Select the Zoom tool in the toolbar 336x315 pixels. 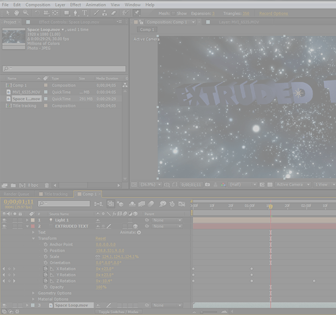click(25, 13)
